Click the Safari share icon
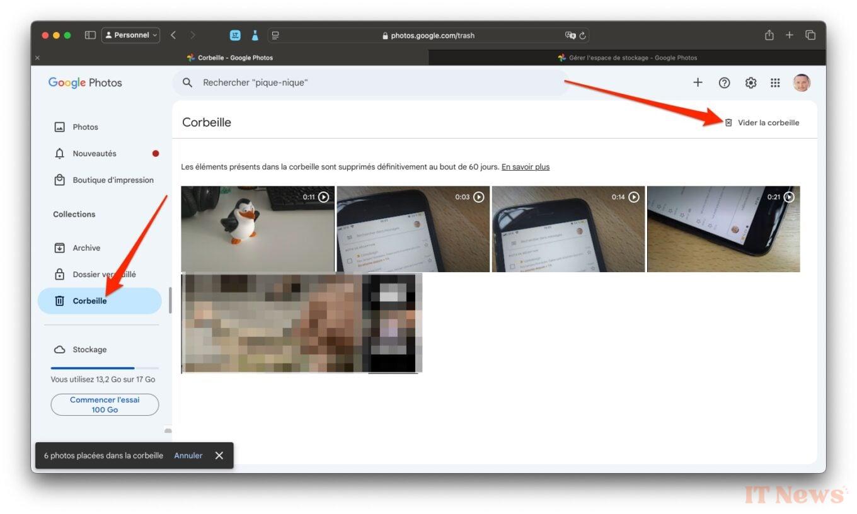 [769, 35]
